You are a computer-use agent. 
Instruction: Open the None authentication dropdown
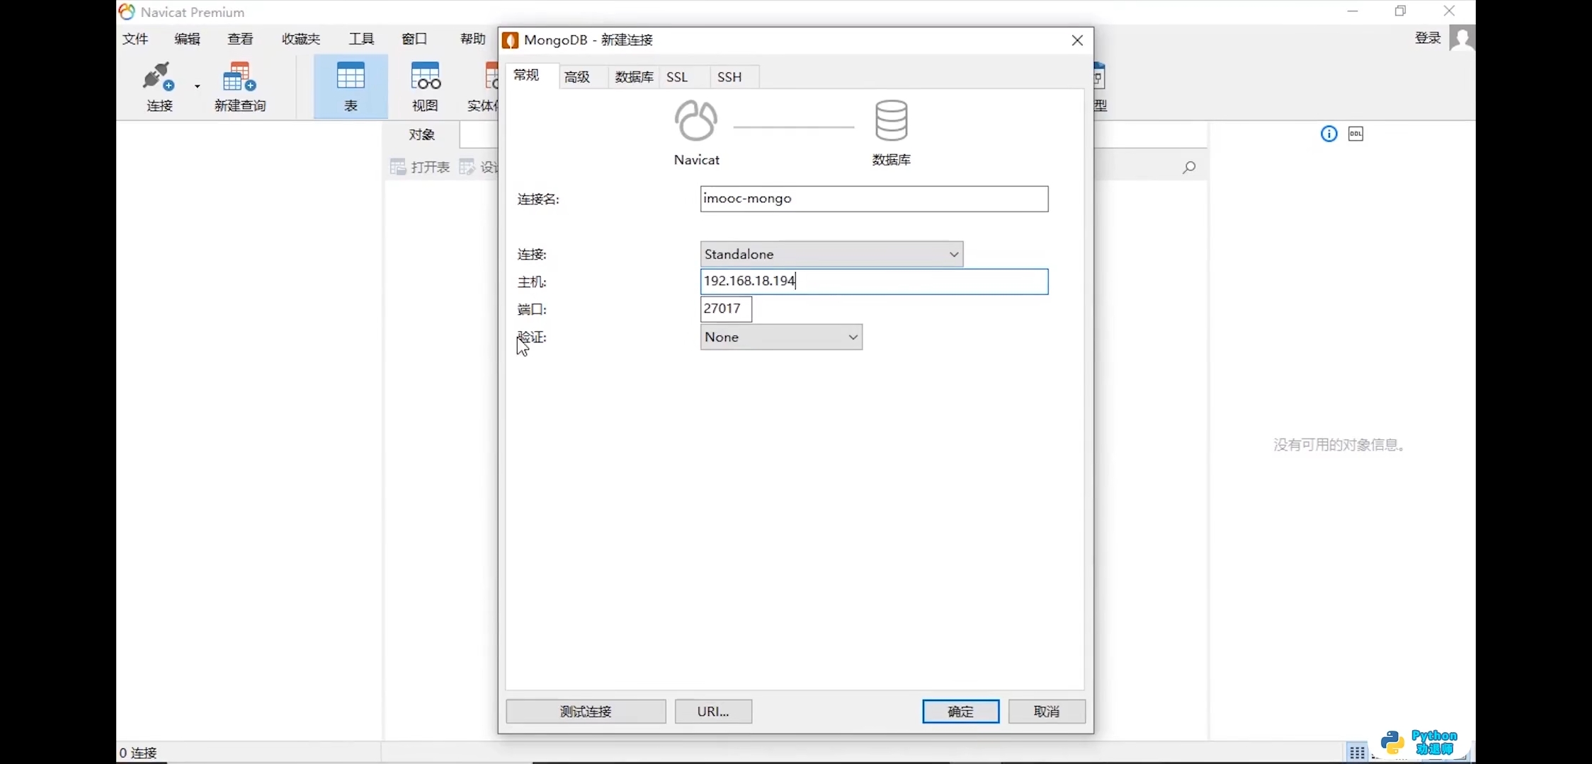781,337
